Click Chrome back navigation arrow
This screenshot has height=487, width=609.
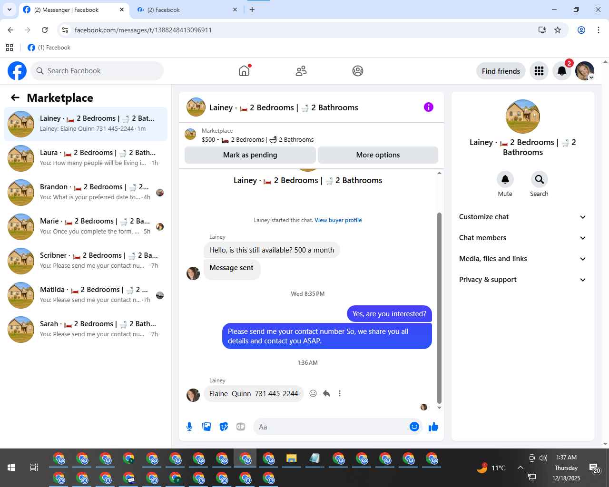point(10,30)
